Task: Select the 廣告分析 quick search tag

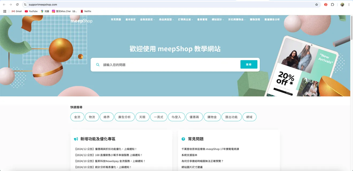Action: coord(124,117)
